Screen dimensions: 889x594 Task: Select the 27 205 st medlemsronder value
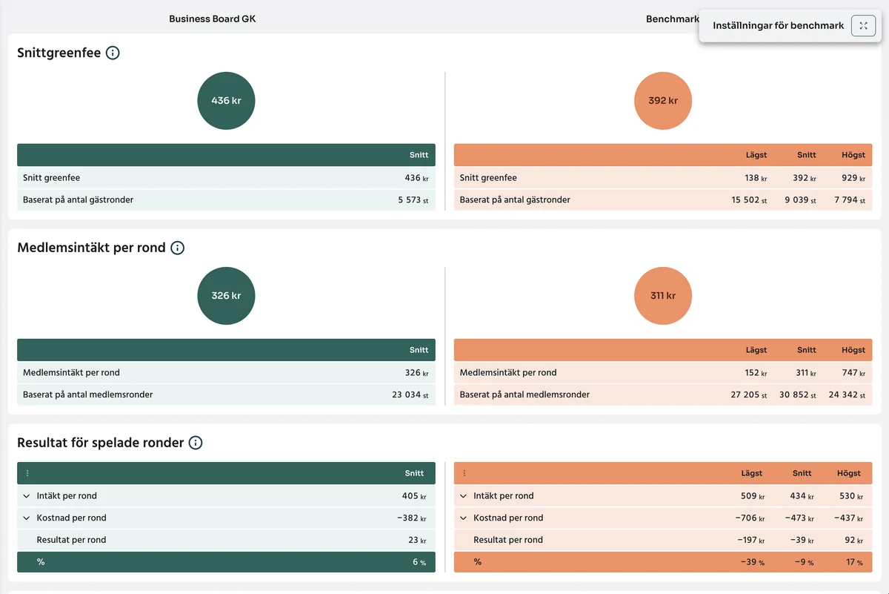749,395
